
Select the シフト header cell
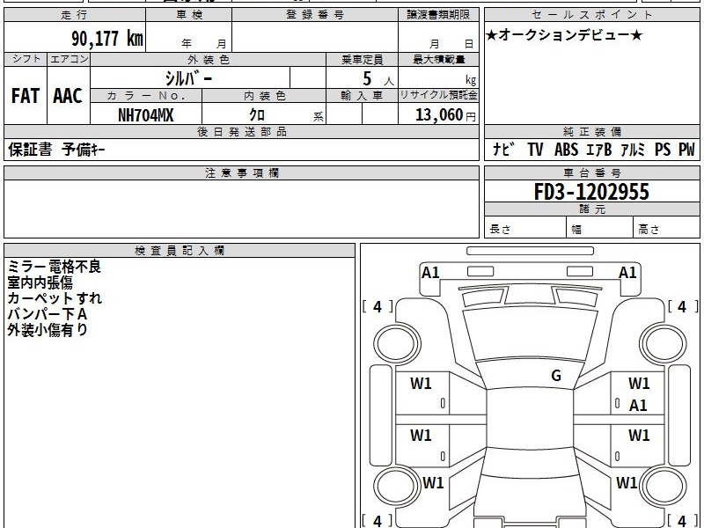26,59
